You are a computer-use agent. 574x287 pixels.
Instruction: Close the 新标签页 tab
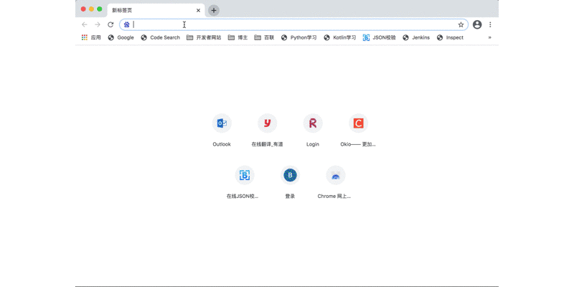(x=199, y=10)
